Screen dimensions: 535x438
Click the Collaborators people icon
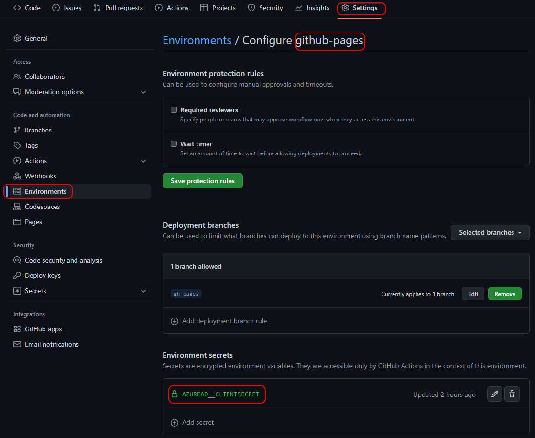coord(17,77)
